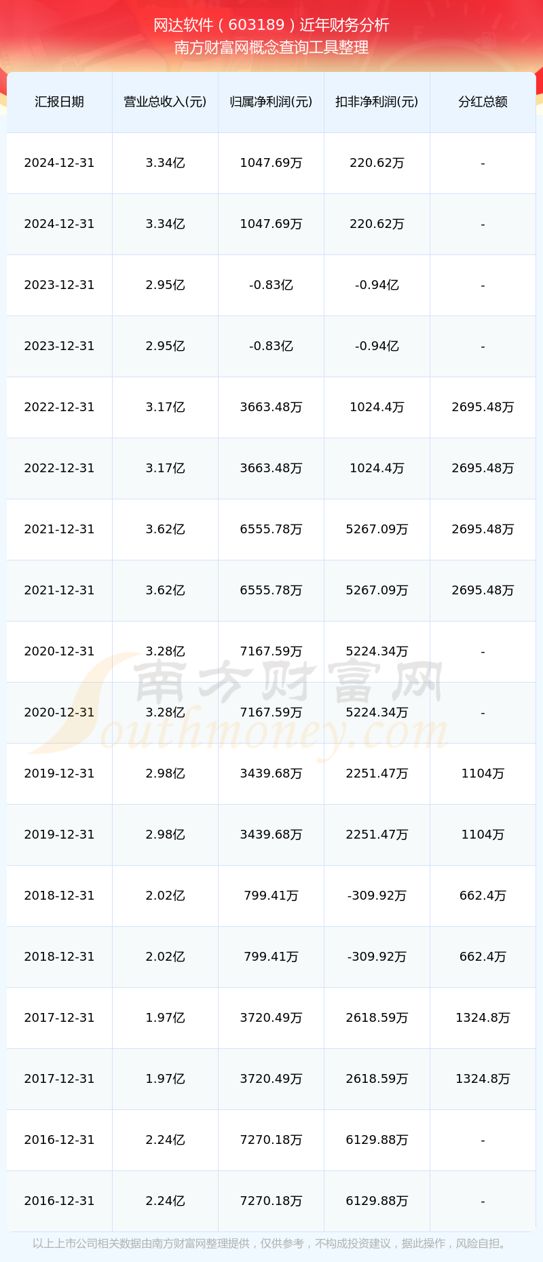Click 3439.68万 in the second 2019-12-31 row
The height and width of the screenshot is (1262, 543).
point(271,835)
